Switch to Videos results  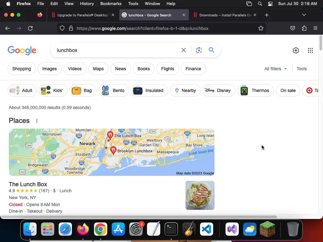coord(75,69)
